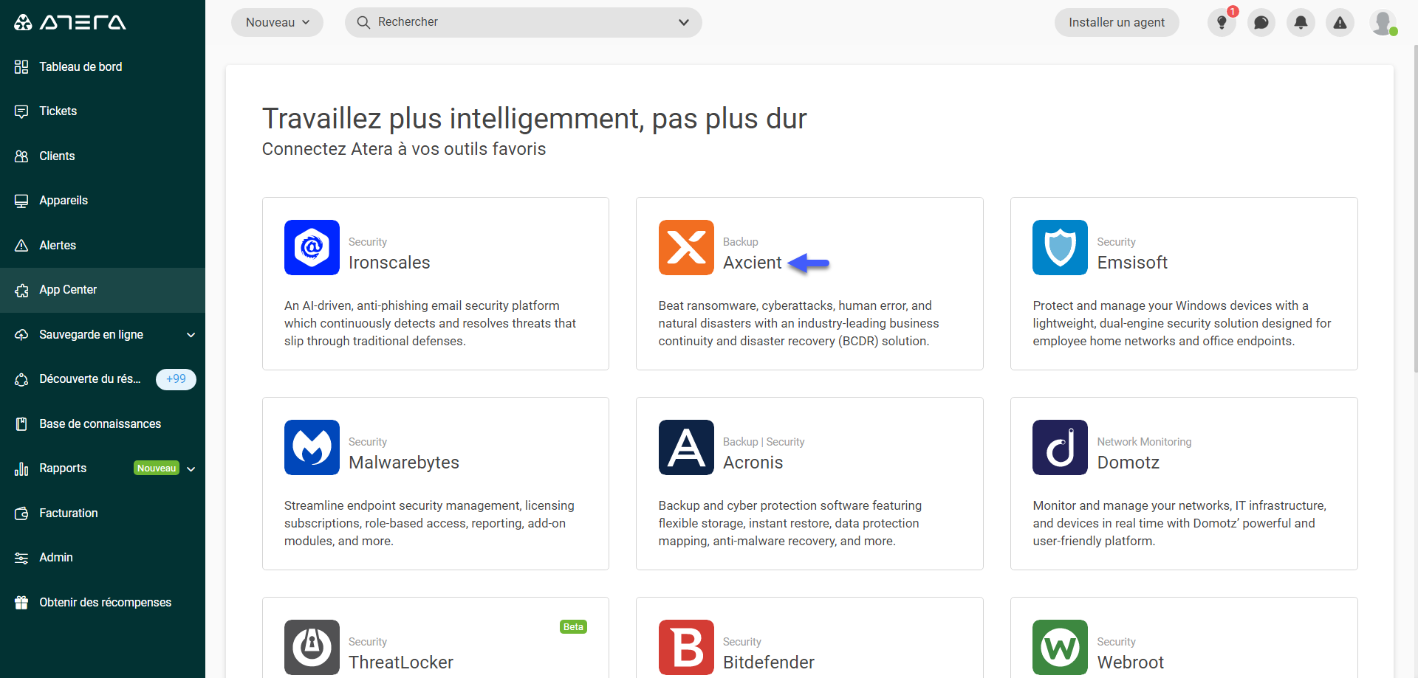Click the warning triangle alerts icon
Image resolution: width=1418 pixels, height=678 pixels.
tap(1340, 23)
